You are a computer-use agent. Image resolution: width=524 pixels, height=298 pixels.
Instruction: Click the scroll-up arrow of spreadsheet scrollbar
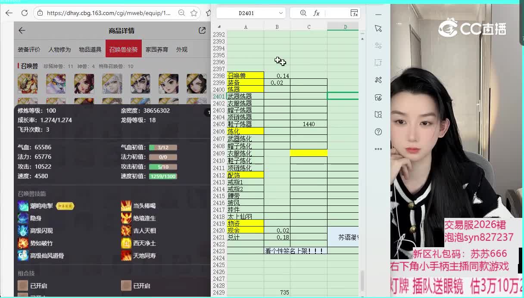click(x=362, y=39)
